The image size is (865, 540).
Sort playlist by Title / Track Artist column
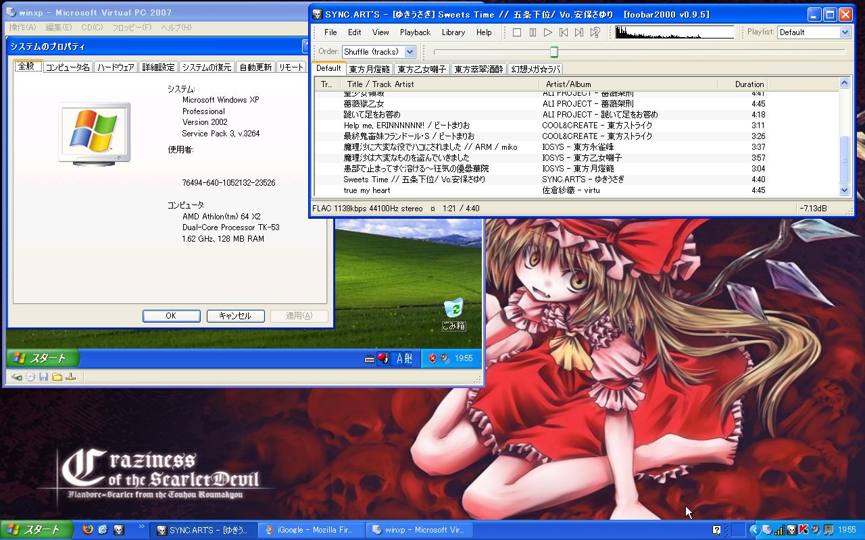tap(440, 84)
